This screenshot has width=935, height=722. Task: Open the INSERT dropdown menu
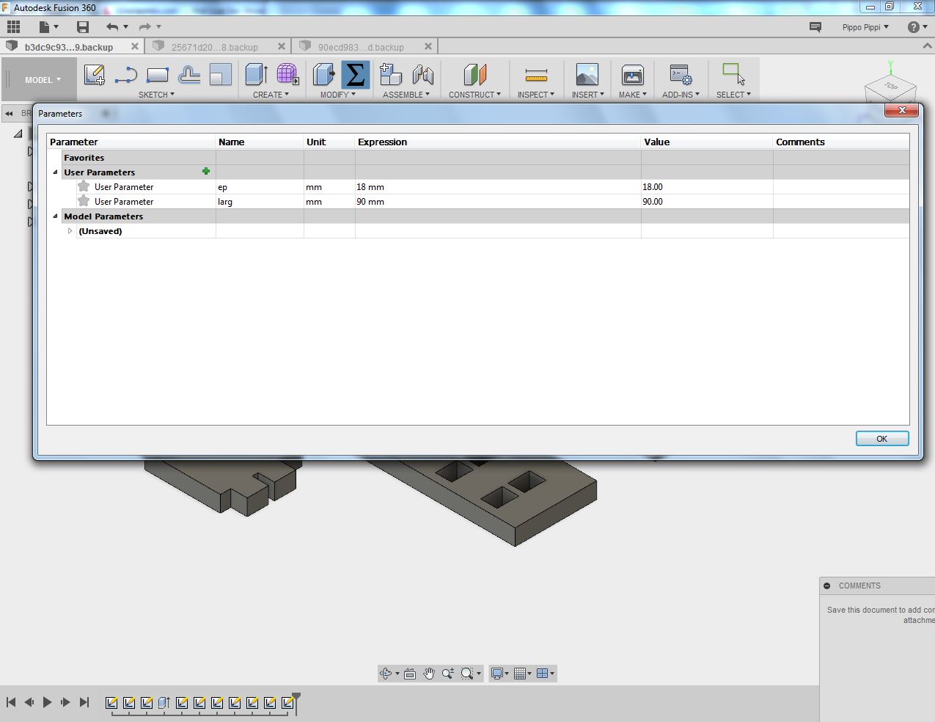tap(587, 95)
